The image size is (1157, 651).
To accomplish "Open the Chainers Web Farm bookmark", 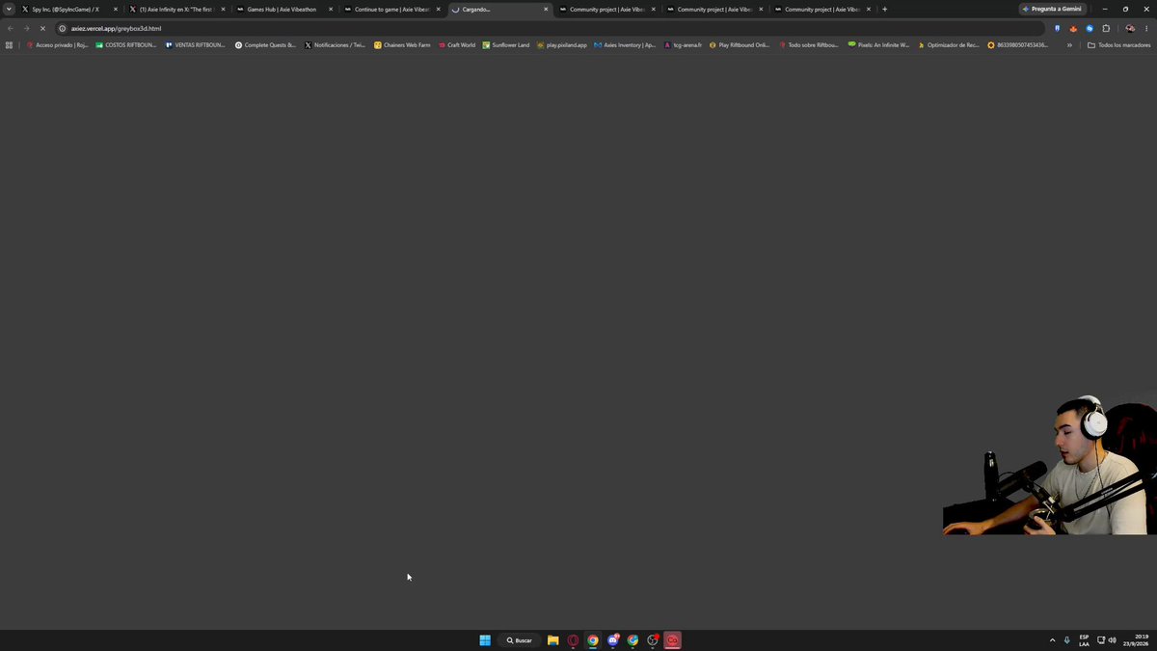I will click(402, 45).
